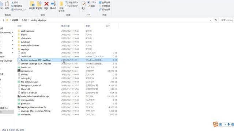Select the libcrypto-1_1-x64.dll file

click(67, 86)
